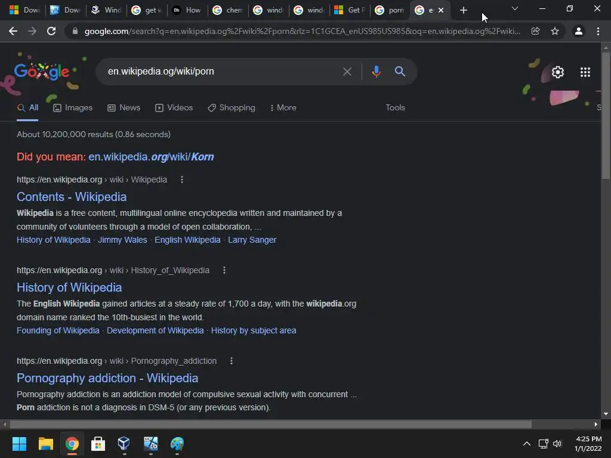Open the VirtualBox taskbar icon
This screenshot has height=458, width=611.
coord(124,444)
